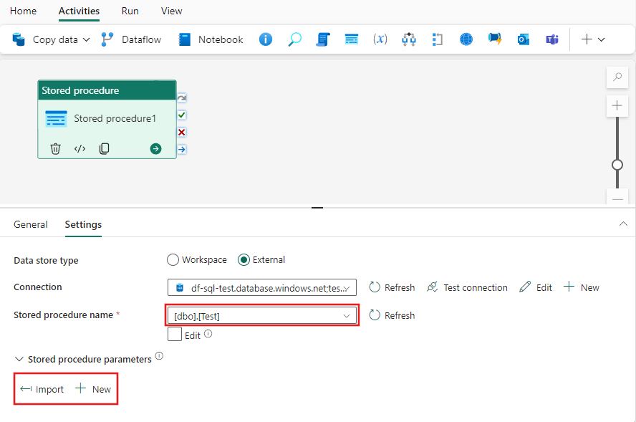Refresh the connection list
636x422 pixels.
[392, 287]
